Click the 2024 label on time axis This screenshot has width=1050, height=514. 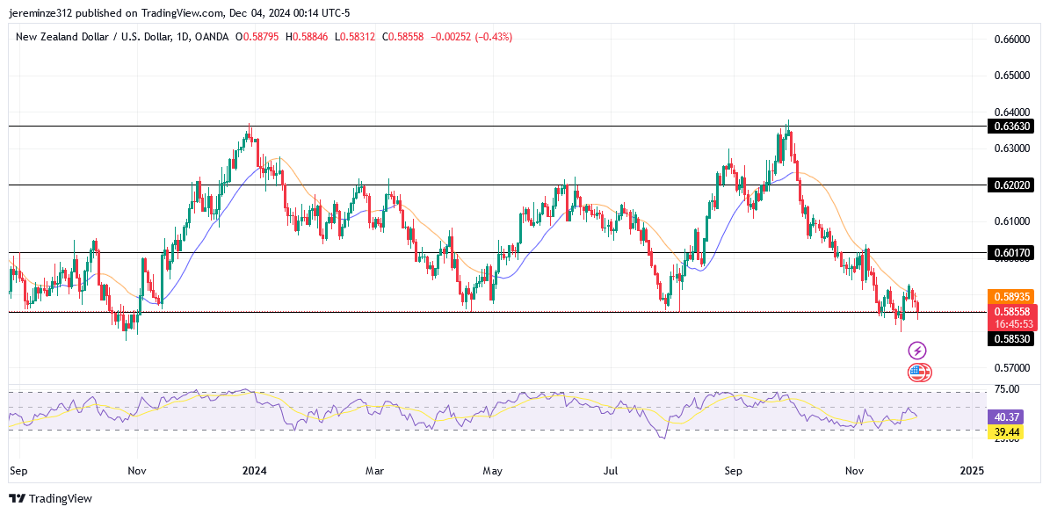coord(255,470)
